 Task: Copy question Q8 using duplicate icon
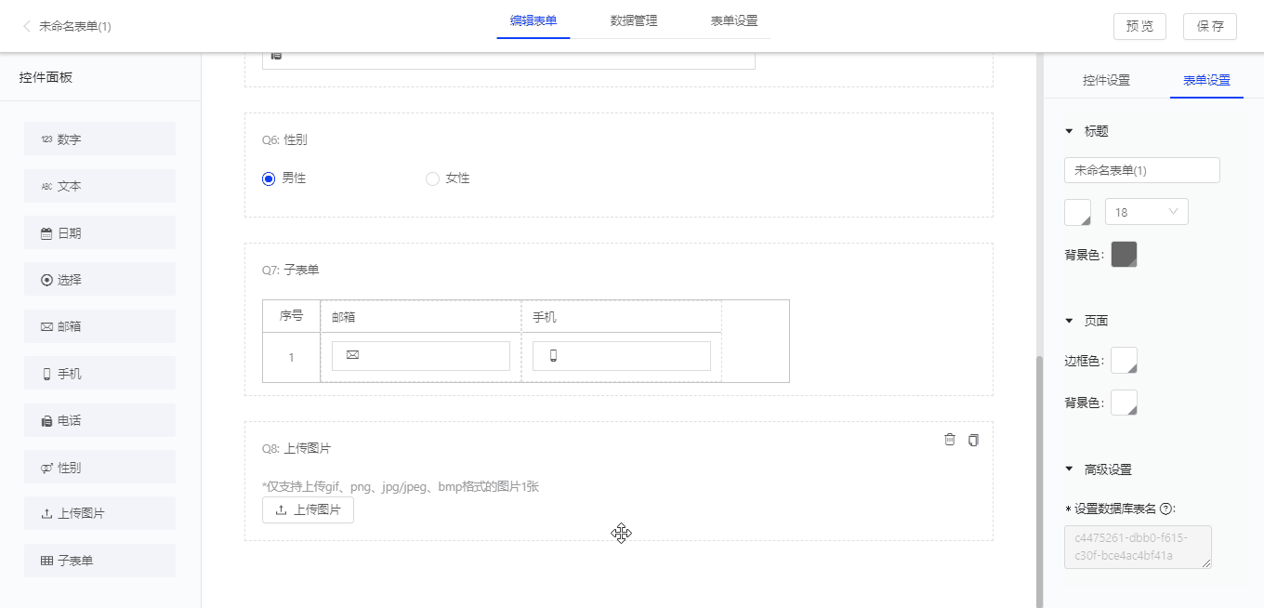(973, 439)
